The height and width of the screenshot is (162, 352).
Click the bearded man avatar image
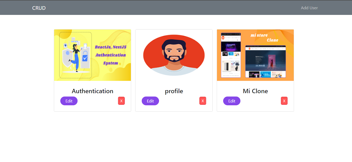click(x=174, y=55)
